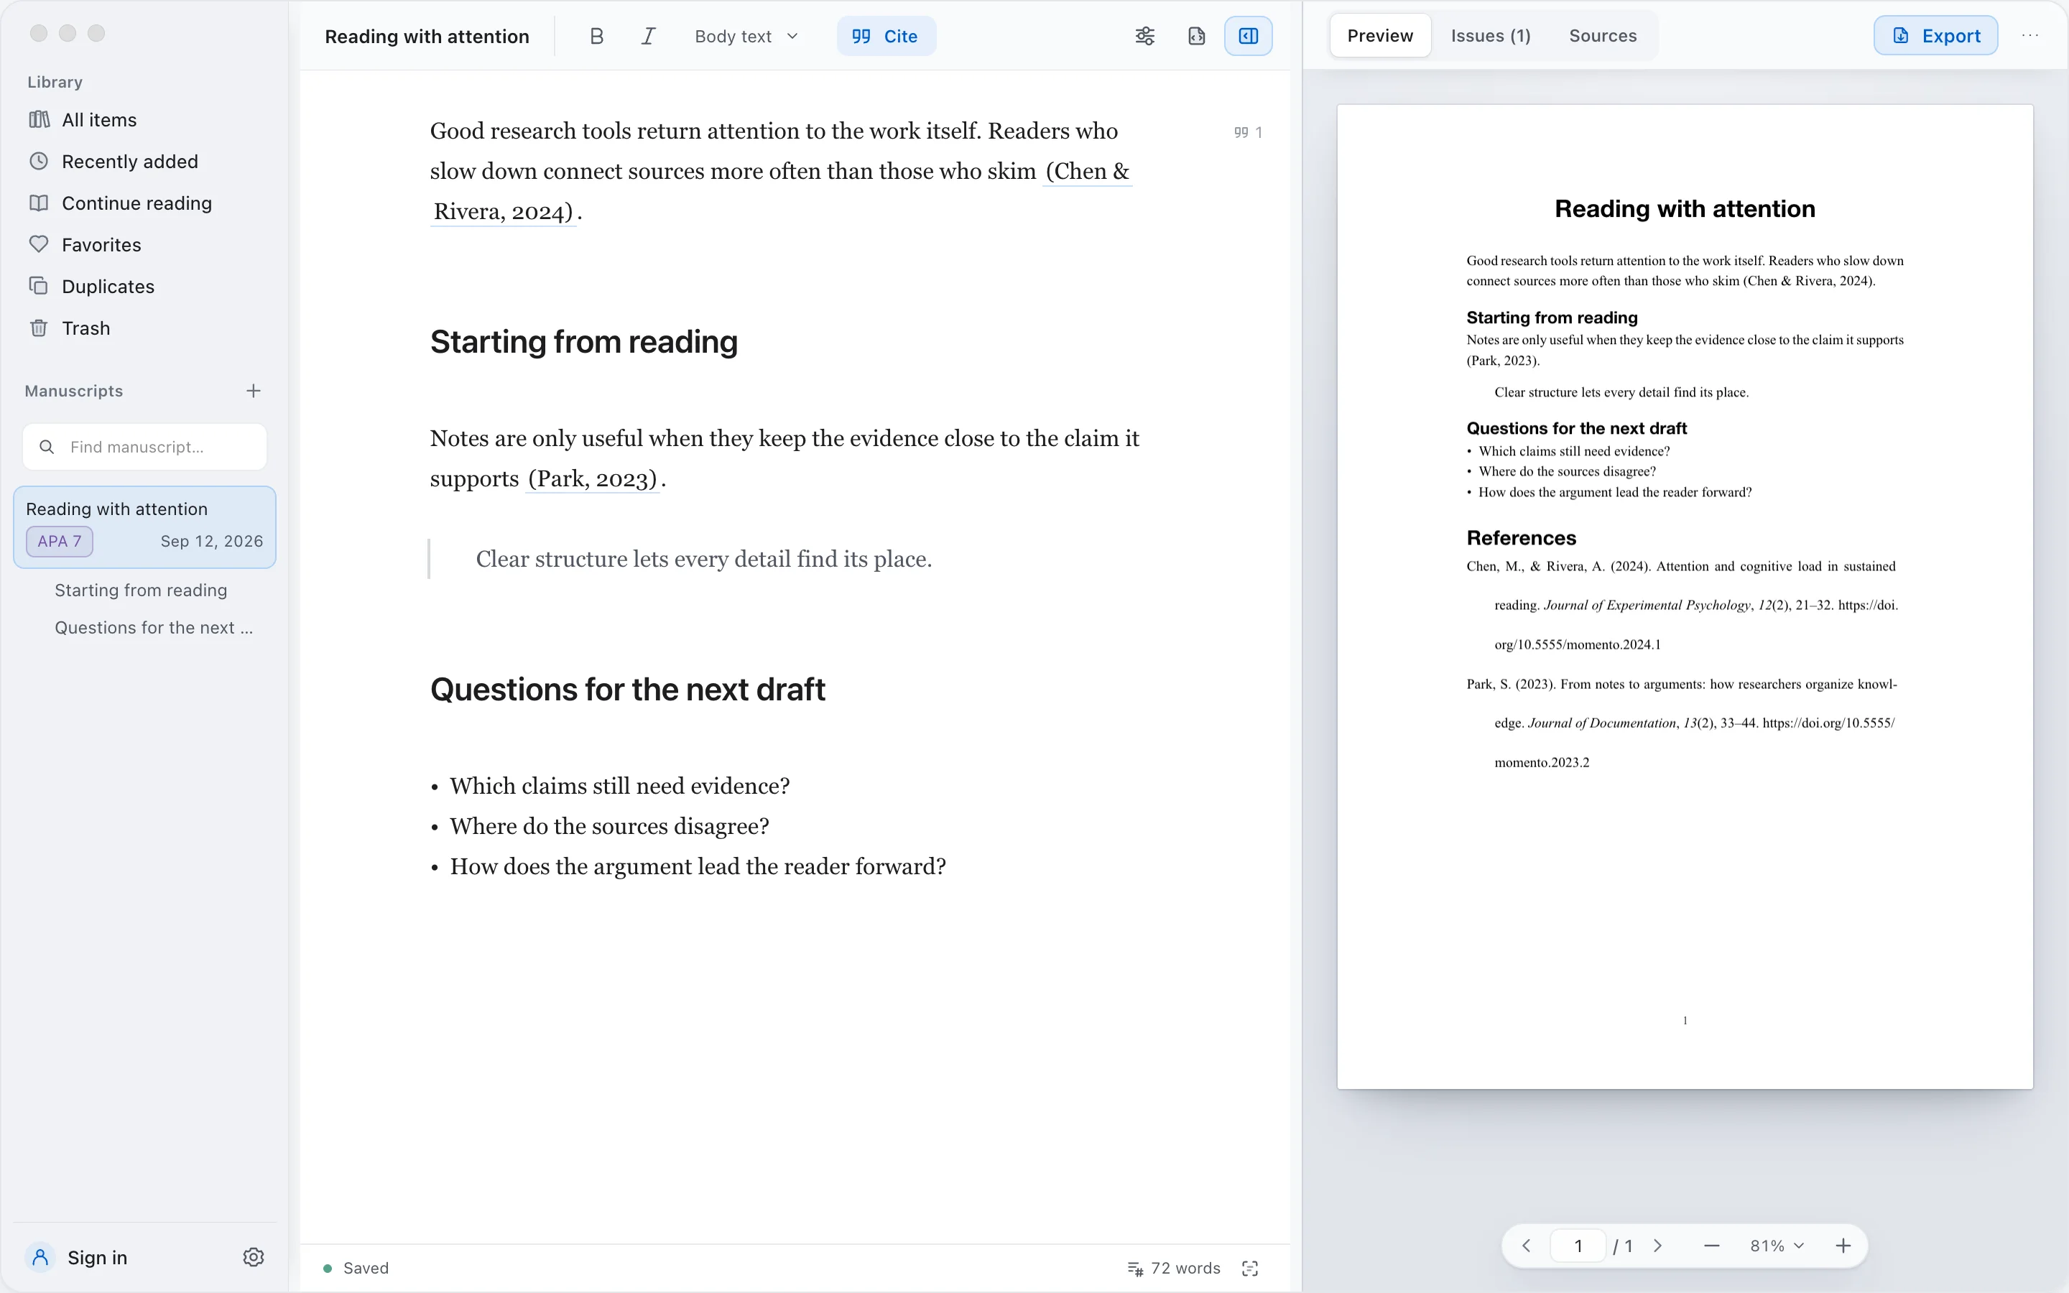2069x1293 pixels.
Task: Click the APA 7 style badge
Action: (60, 542)
